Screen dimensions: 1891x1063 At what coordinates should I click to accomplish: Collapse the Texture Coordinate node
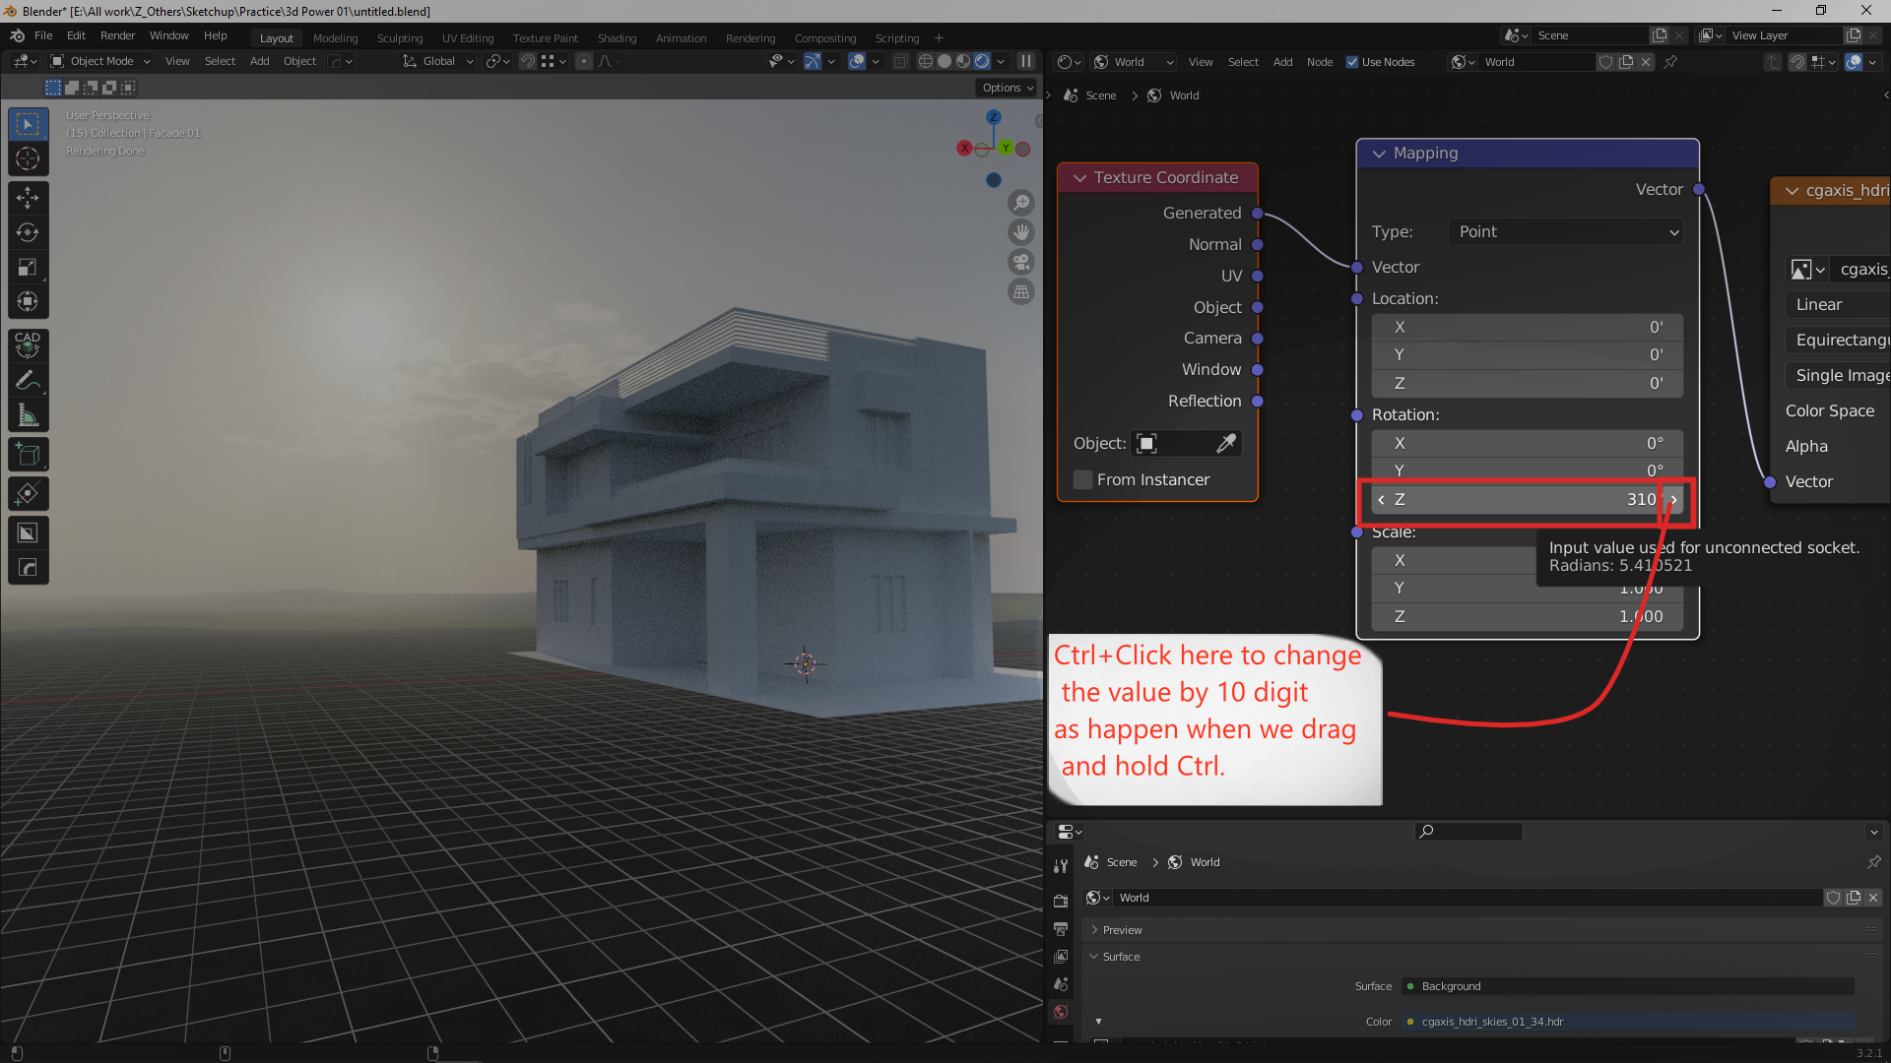[x=1080, y=178]
